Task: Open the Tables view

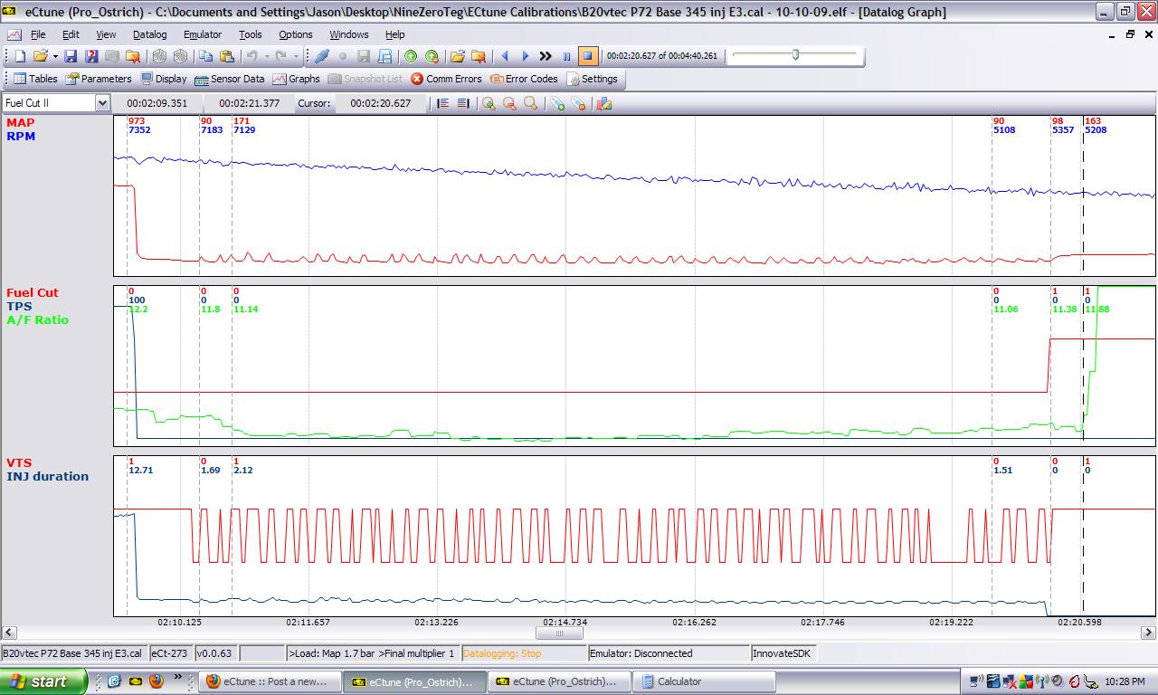Action: pyautogui.click(x=35, y=79)
